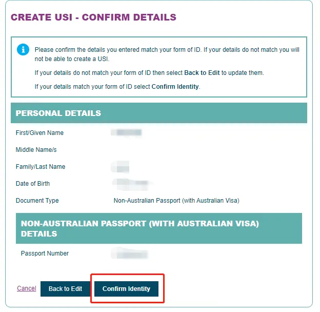Click the blurred family name value

point(122,166)
